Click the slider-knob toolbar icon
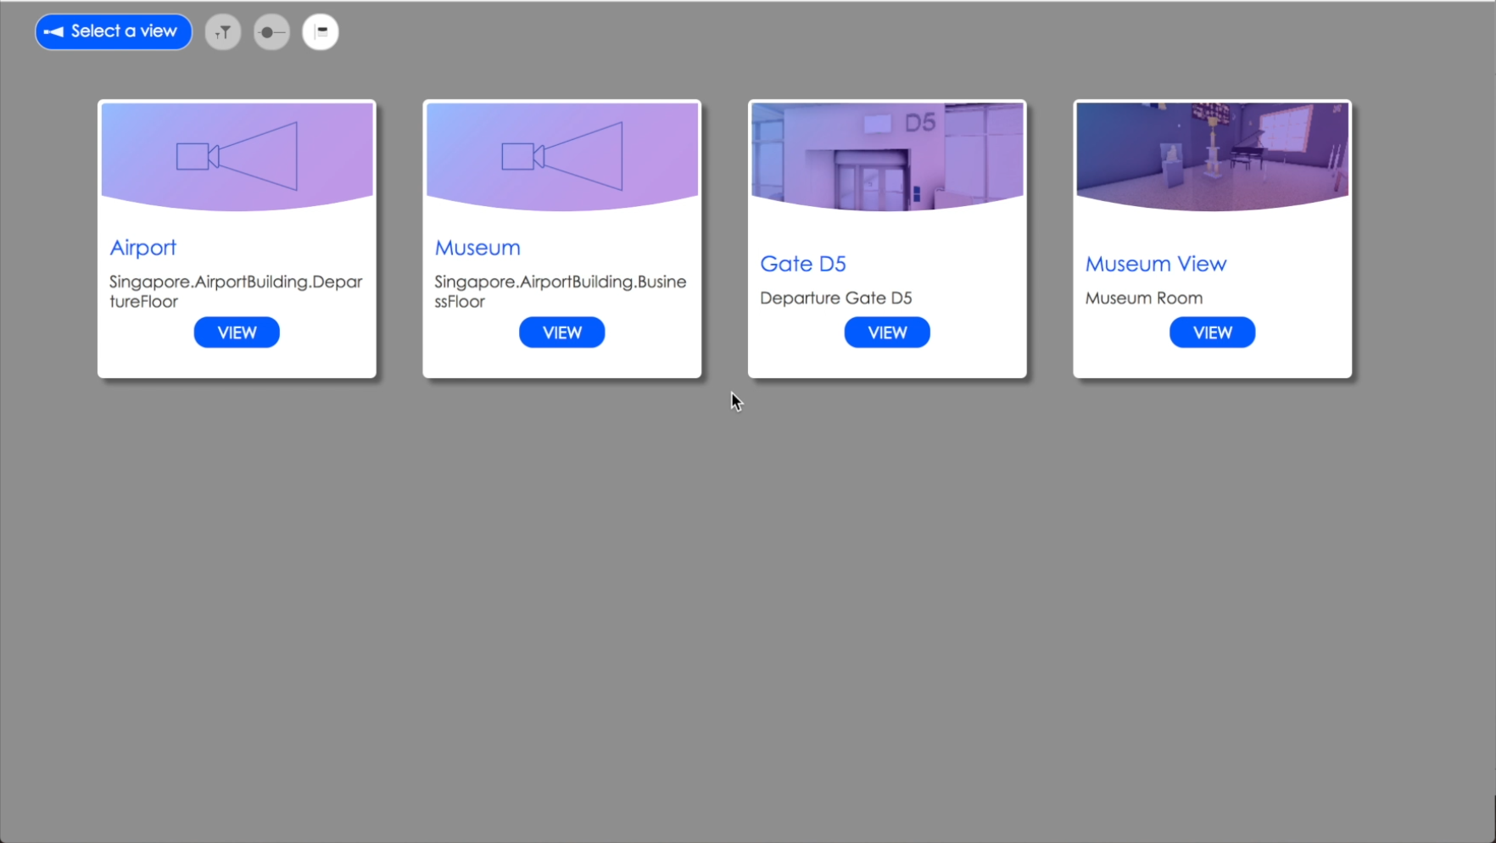 point(271,32)
